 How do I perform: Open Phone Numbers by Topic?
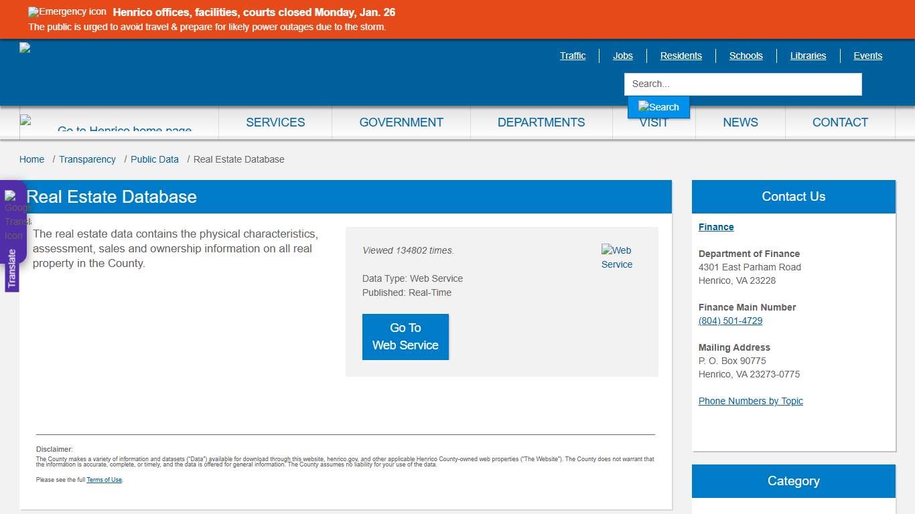[x=750, y=401]
